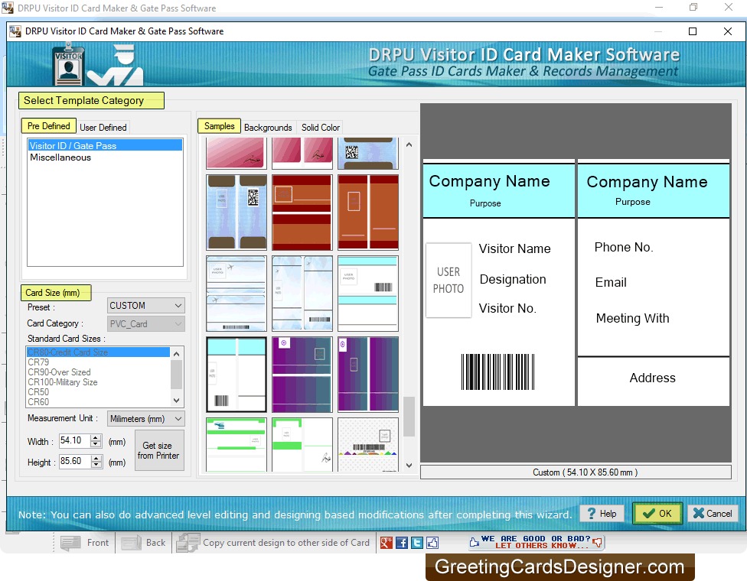Click the Front card side icon
Viewport: 747px width, 581px height.
pos(71,543)
